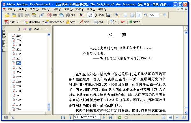
Task: Click the paperclip attach file icon
Action: click(41, 15)
